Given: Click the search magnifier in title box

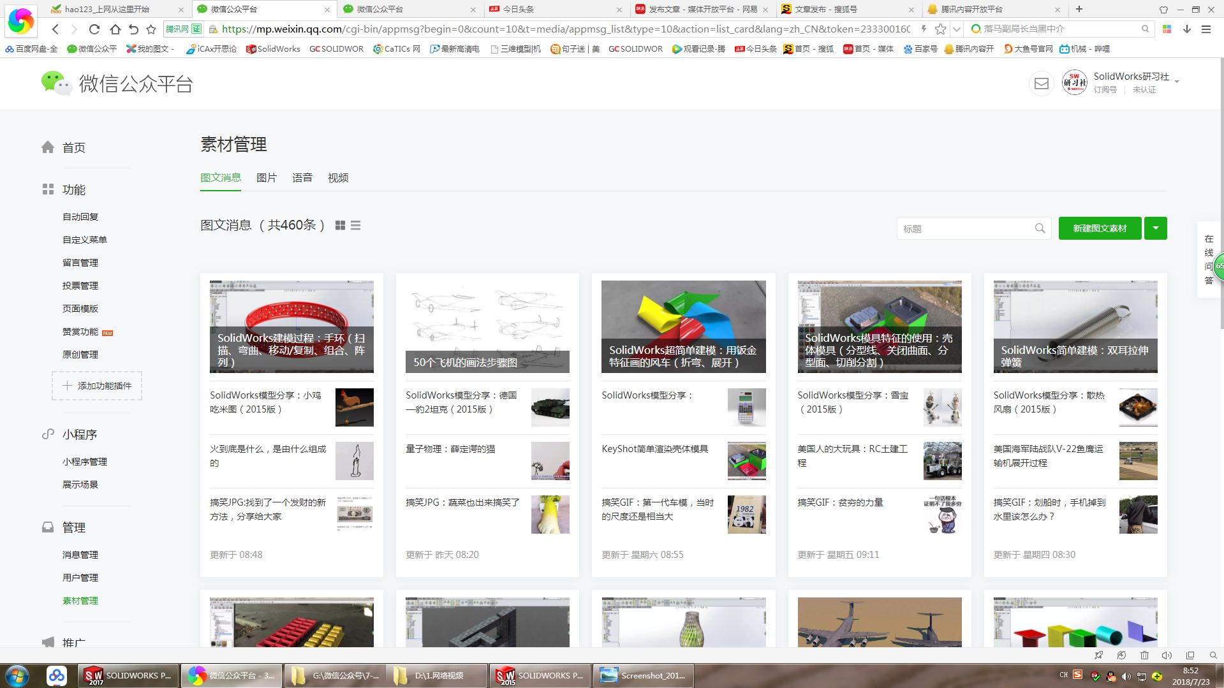Looking at the screenshot, I should (x=1040, y=228).
